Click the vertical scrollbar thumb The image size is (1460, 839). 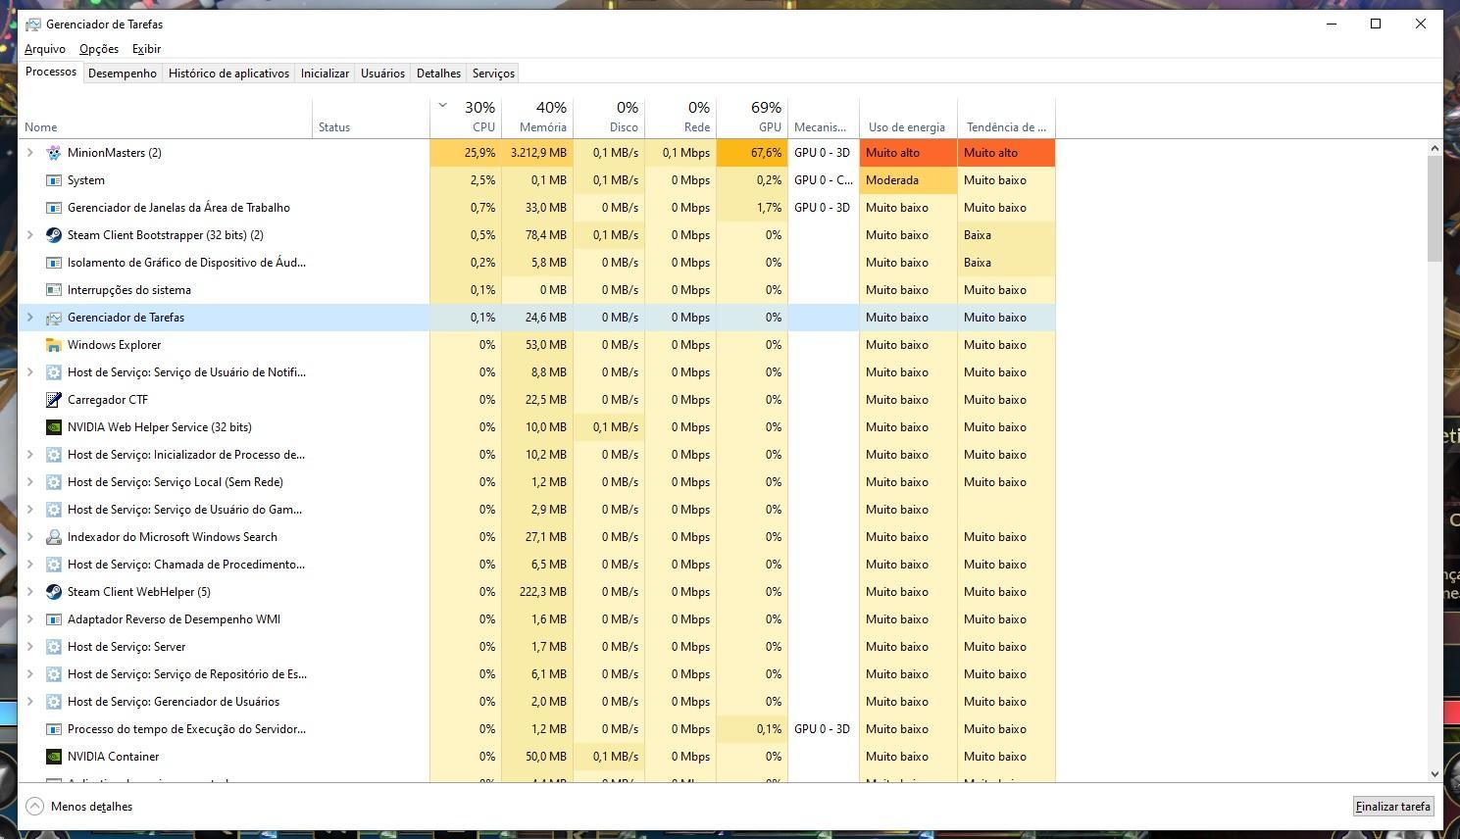click(1435, 209)
